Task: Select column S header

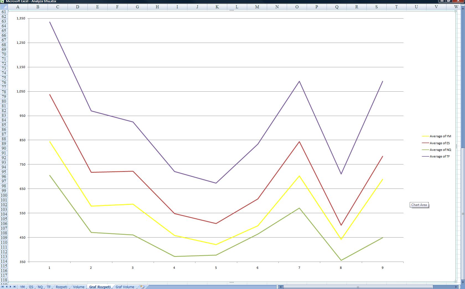Action: pyautogui.click(x=376, y=7)
